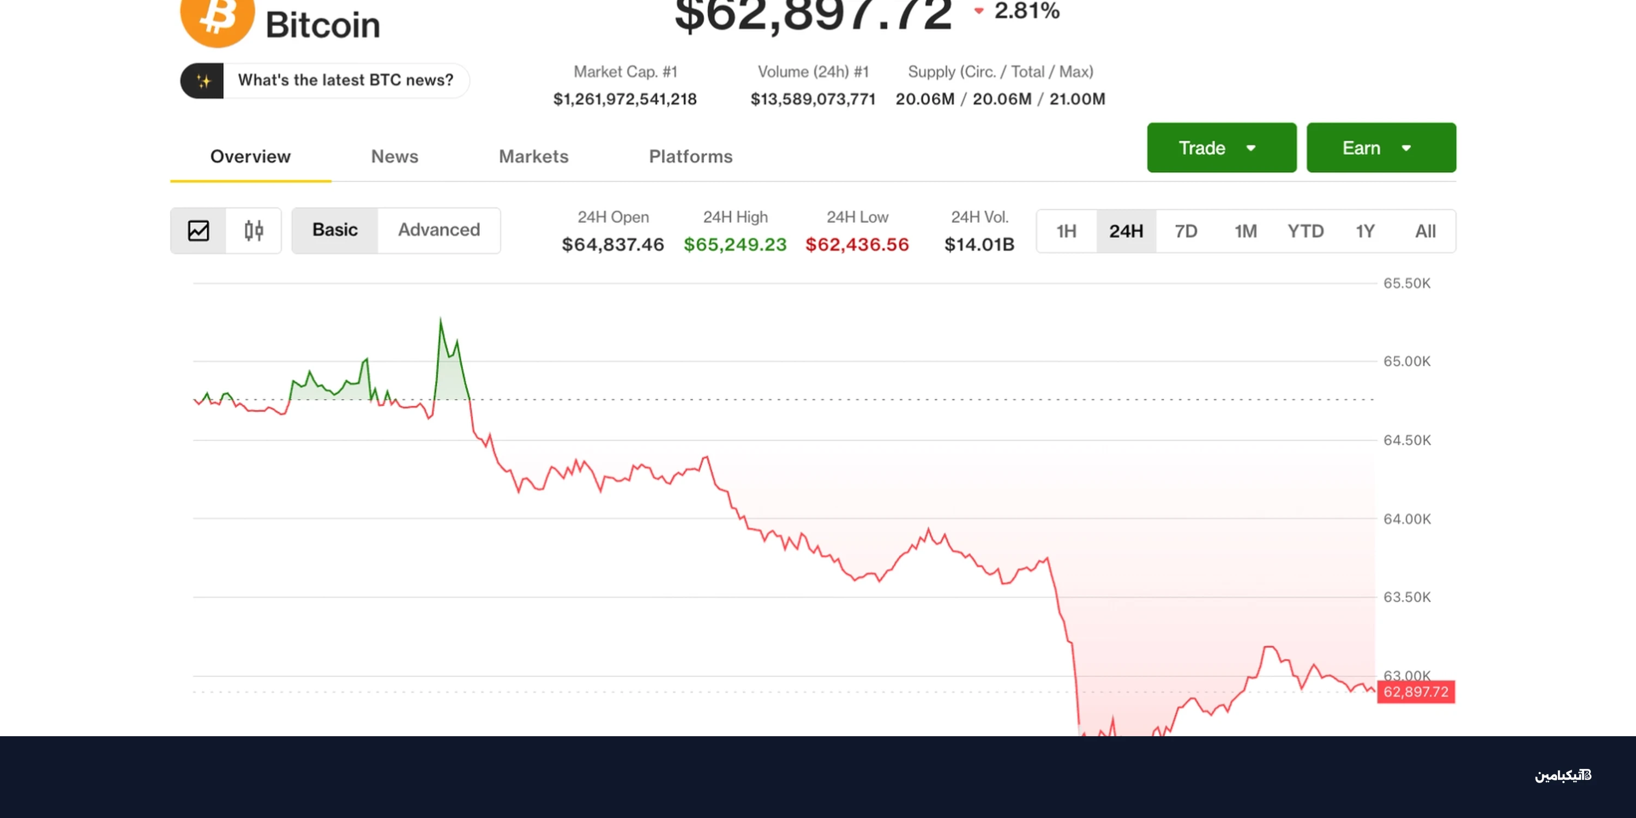Screen dimensions: 1636x818
Task: Set chart range to All
Action: pos(1425,231)
